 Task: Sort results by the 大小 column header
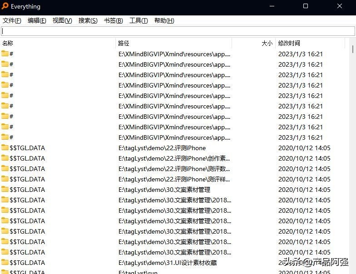coord(254,43)
